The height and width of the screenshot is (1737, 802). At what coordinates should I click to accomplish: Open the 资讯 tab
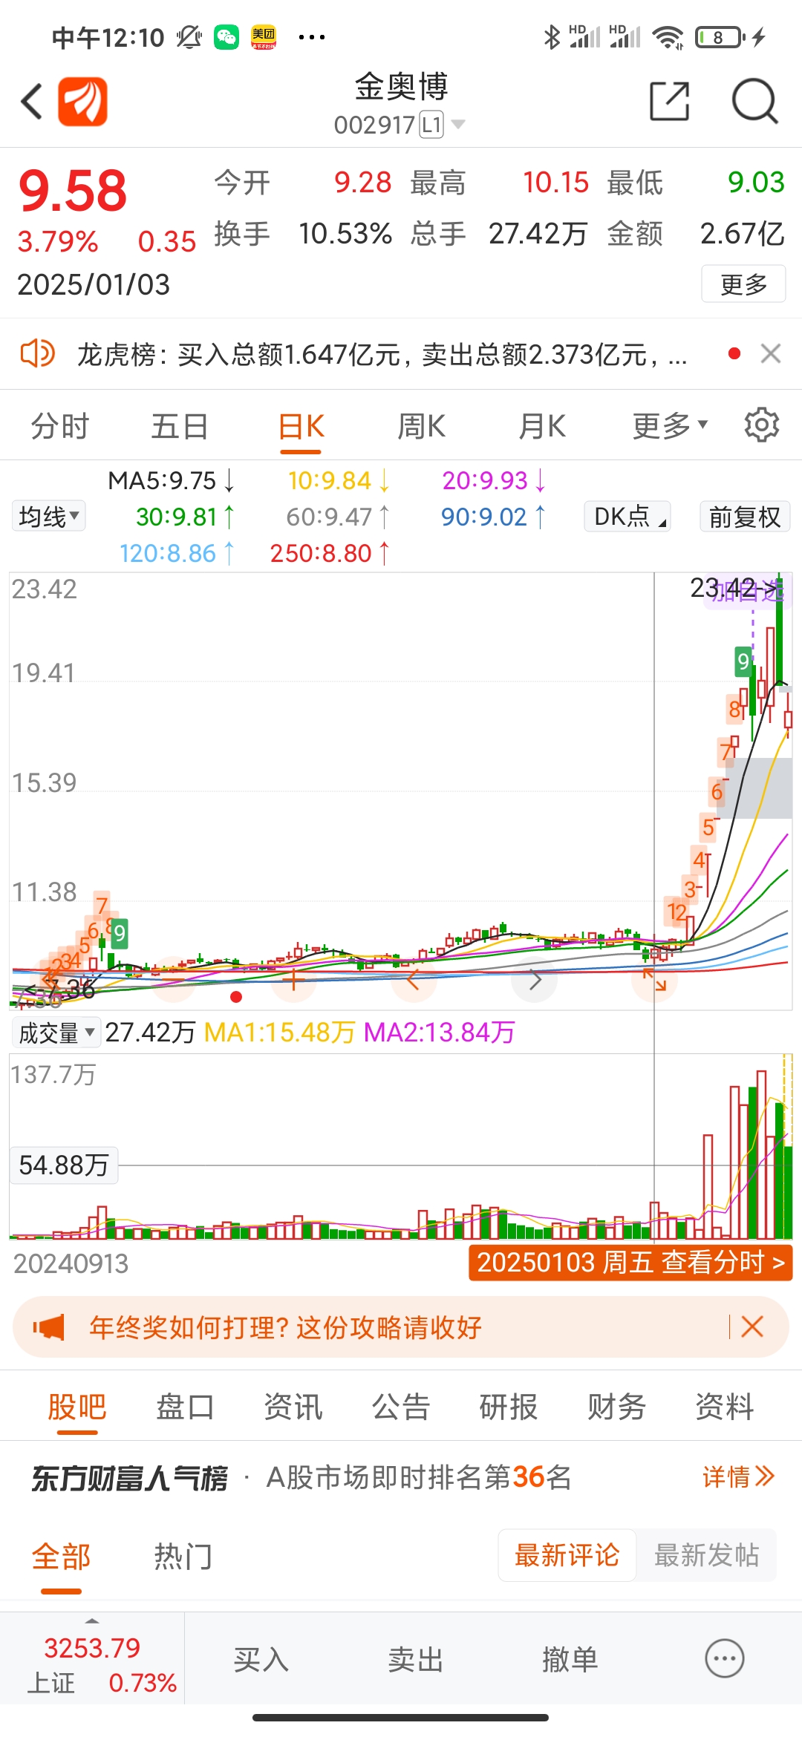[x=293, y=1407]
